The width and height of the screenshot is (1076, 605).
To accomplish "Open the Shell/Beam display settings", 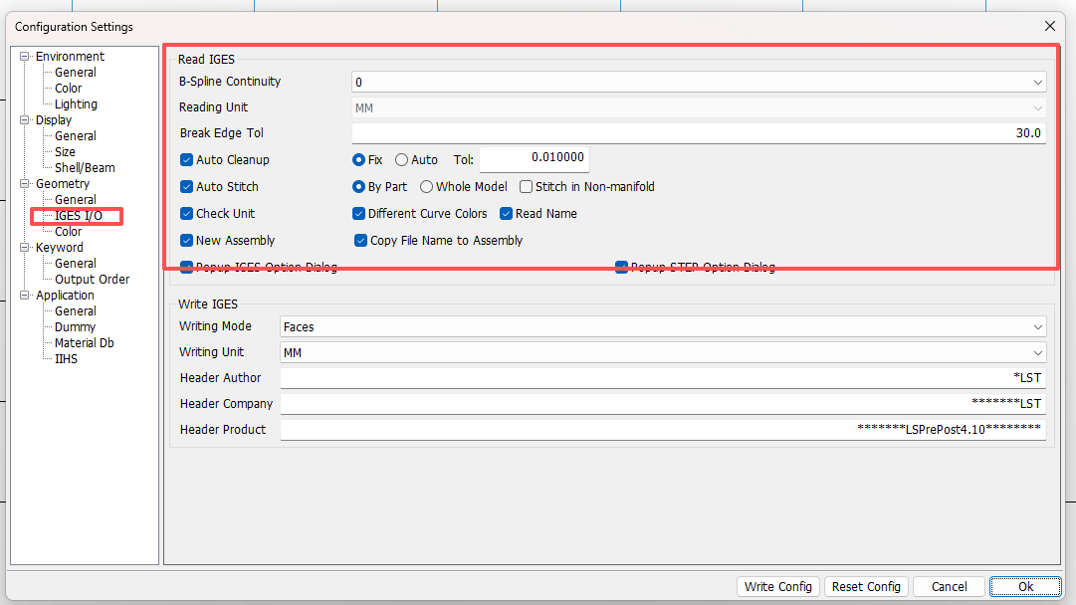I will click(x=85, y=168).
